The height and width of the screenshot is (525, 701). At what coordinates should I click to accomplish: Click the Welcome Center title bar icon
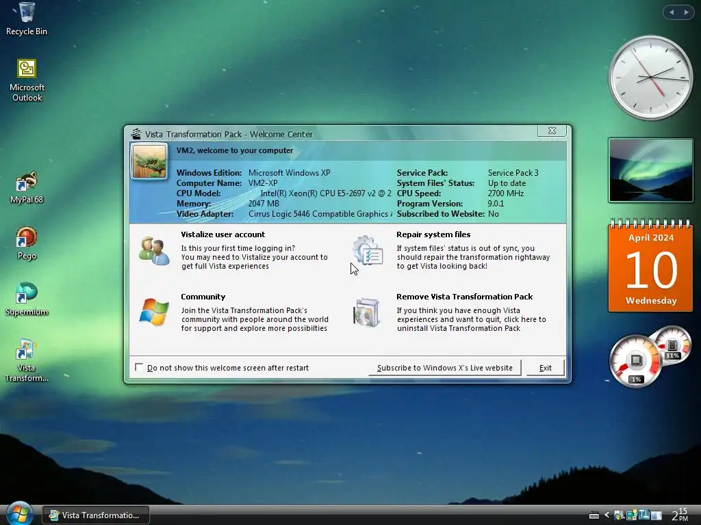click(x=136, y=133)
